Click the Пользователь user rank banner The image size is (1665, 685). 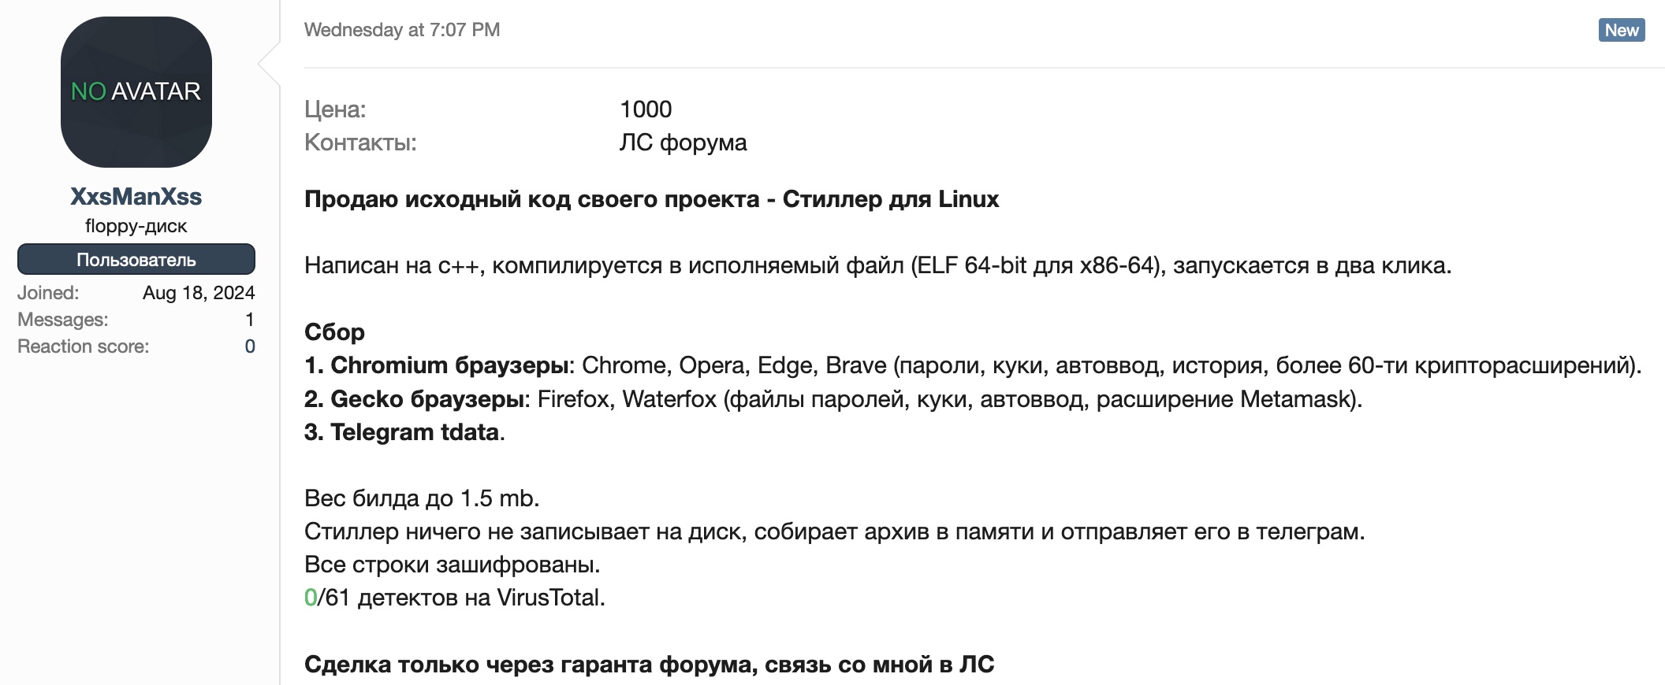click(136, 259)
